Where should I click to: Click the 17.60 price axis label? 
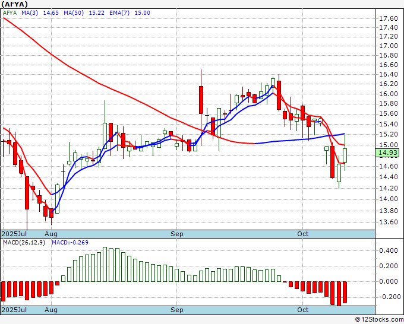pyautogui.click(x=389, y=18)
